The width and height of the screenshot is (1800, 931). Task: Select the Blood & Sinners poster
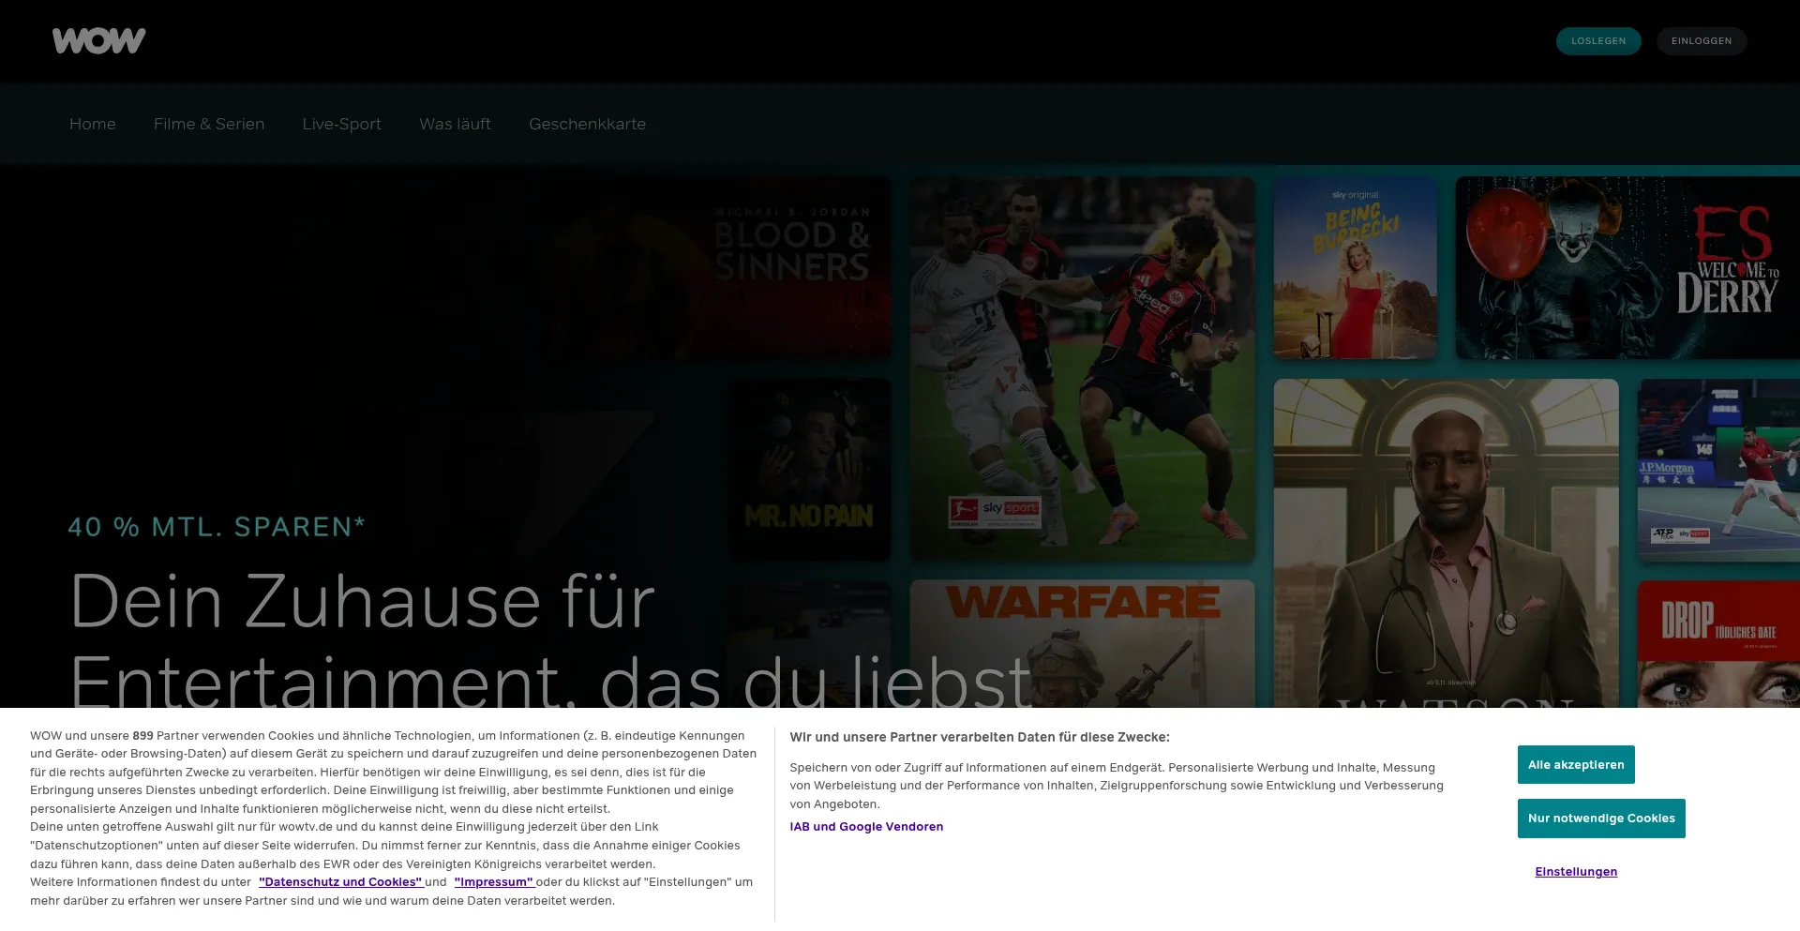click(792, 267)
